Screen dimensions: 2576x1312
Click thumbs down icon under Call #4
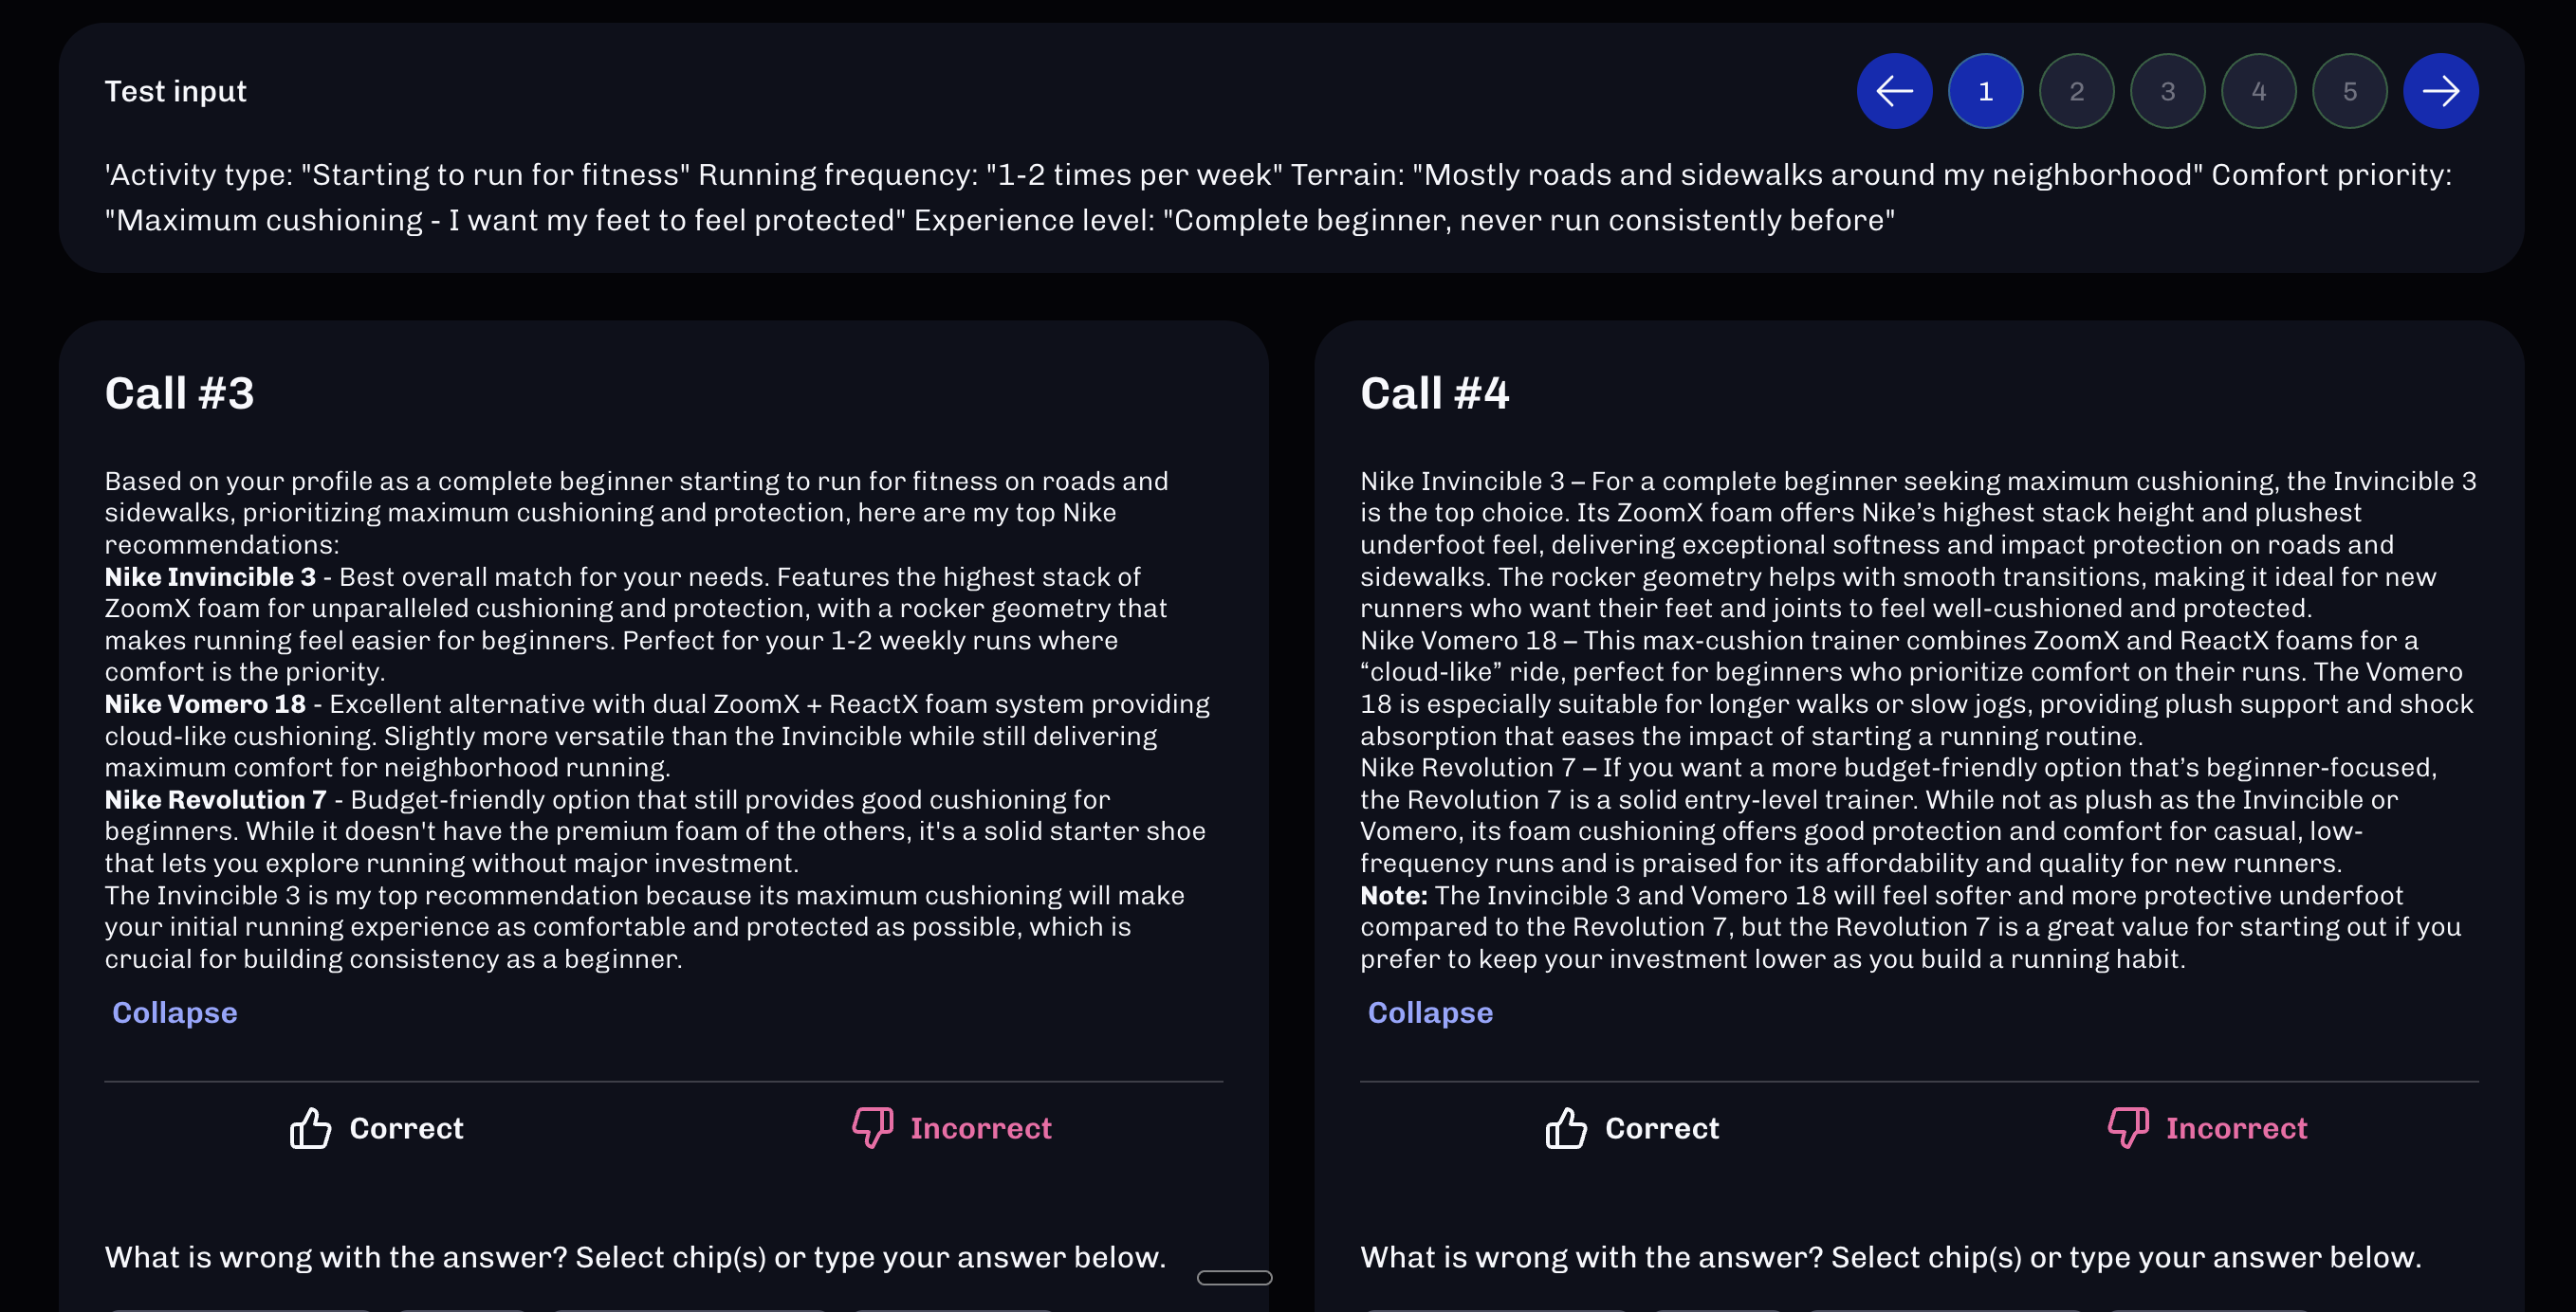click(x=2128, y=1128)
